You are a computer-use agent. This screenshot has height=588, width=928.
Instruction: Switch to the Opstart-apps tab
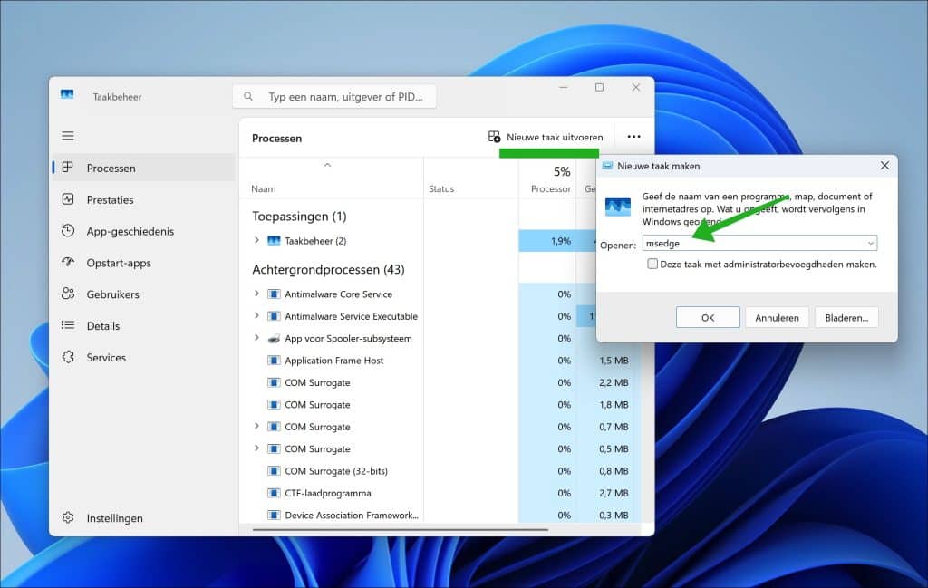pos(144,262)
